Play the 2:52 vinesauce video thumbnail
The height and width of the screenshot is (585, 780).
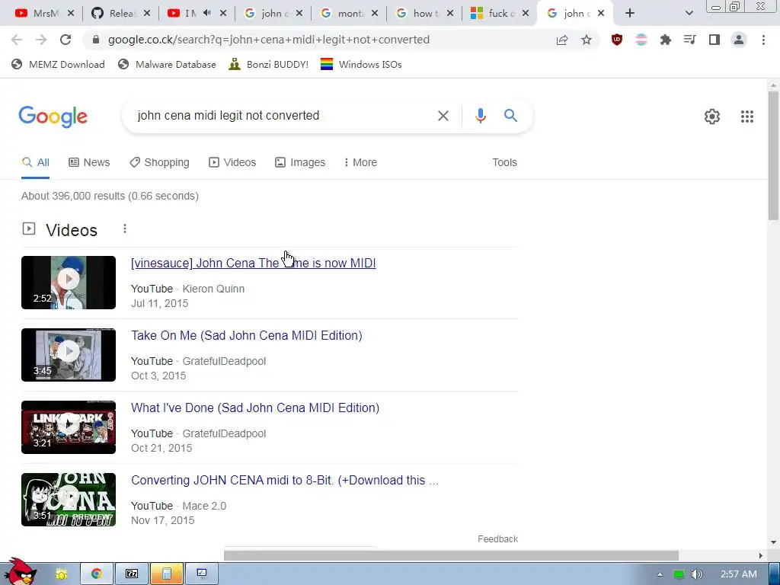(x=69, y=283)
